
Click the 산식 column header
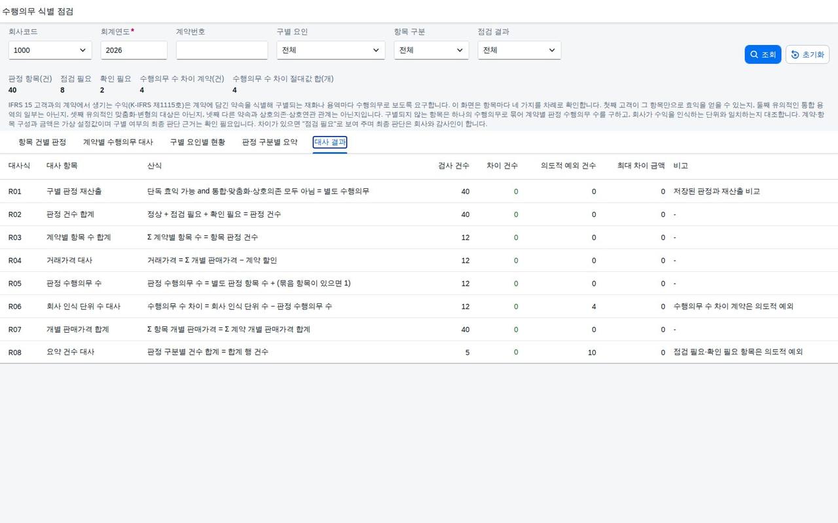(155, 166)
